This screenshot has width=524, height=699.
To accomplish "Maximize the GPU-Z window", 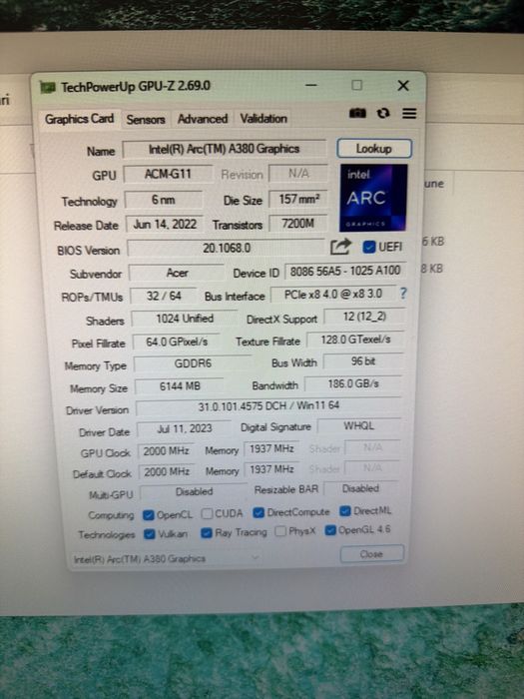I will pyautogui.click(x=357, y=85).
